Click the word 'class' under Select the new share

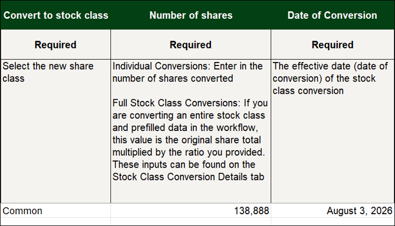[x=14, y=78]
